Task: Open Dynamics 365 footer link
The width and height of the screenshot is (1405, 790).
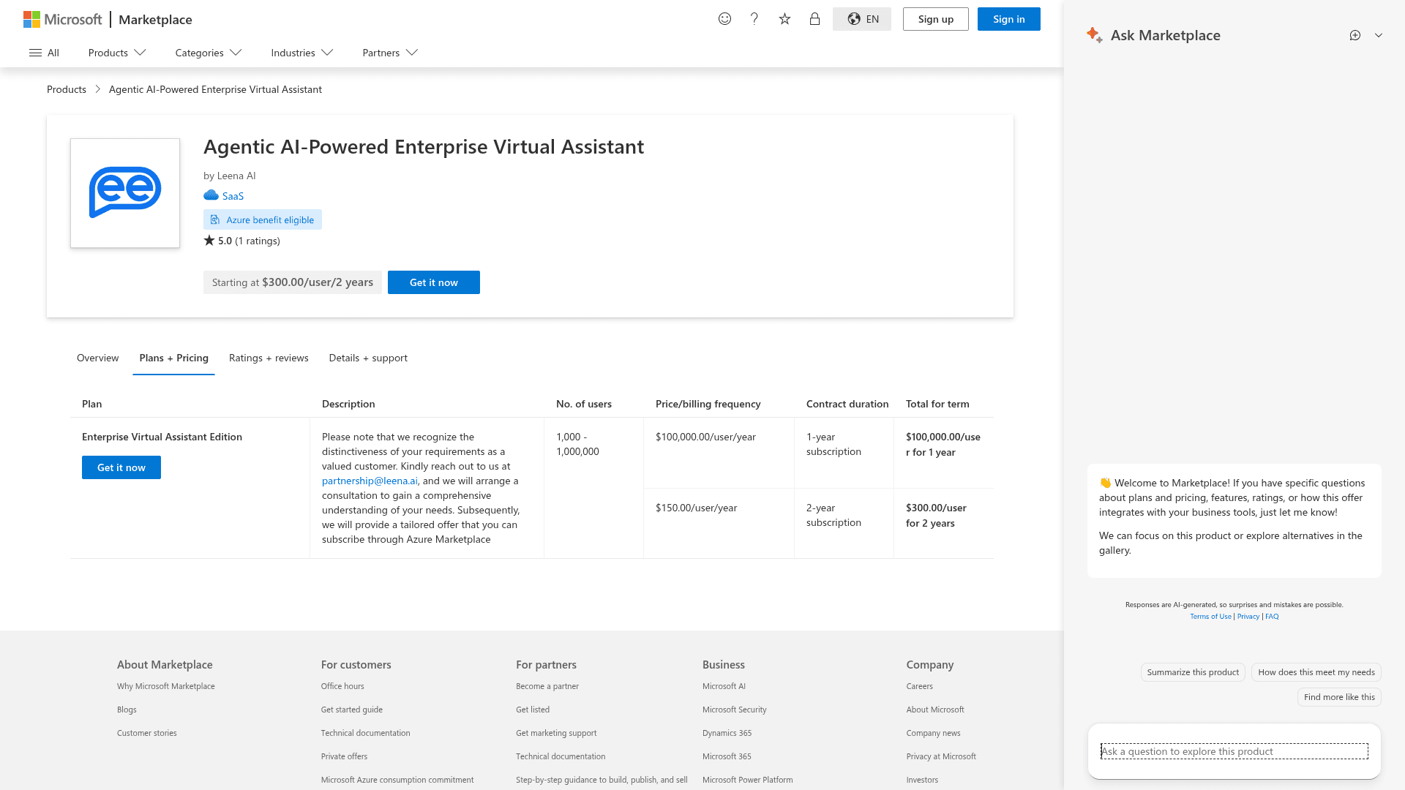Action: click(727, 733)
